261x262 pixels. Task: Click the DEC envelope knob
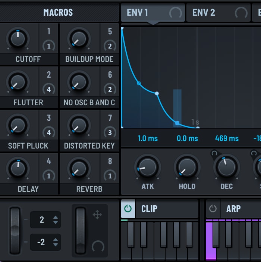point(227,167)
